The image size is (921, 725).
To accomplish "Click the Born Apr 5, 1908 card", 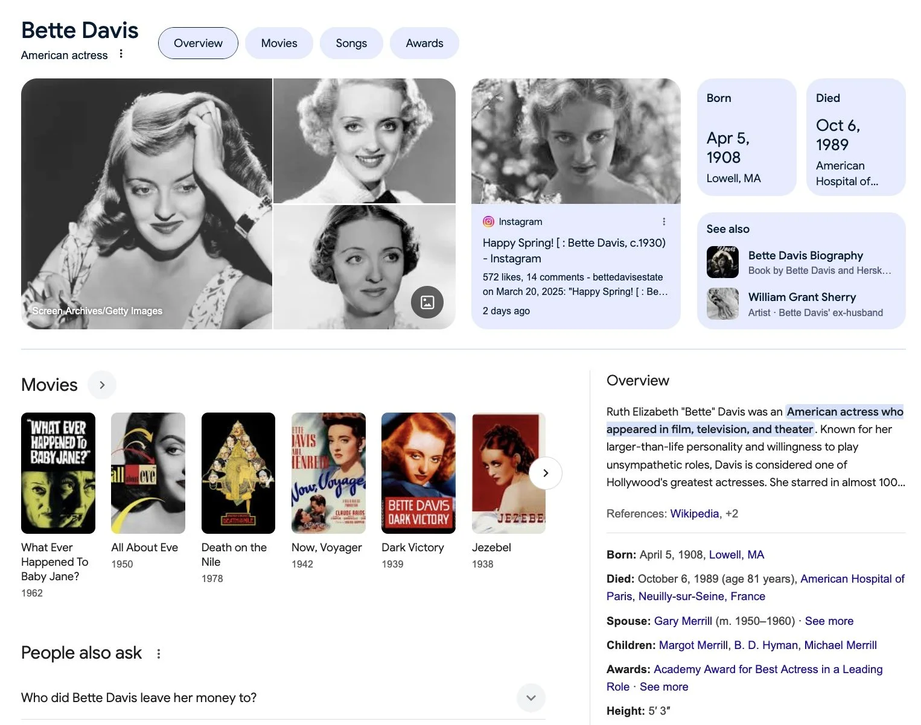I will (x=747, y=137).
